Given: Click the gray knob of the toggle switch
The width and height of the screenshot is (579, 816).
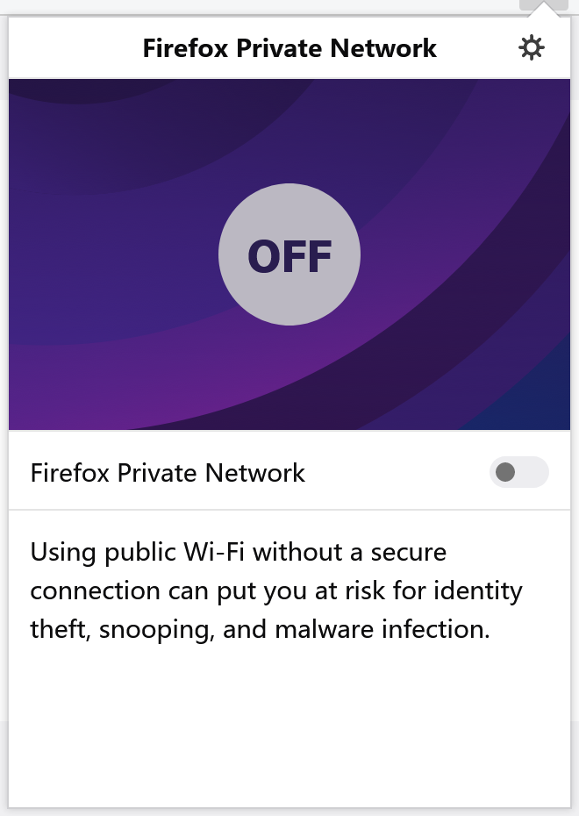Looking at the screenshot, I should [505, 472].
